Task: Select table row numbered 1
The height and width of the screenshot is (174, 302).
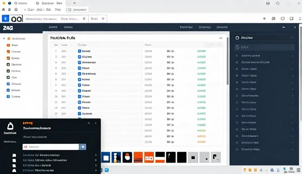Action: pos(137,51)
